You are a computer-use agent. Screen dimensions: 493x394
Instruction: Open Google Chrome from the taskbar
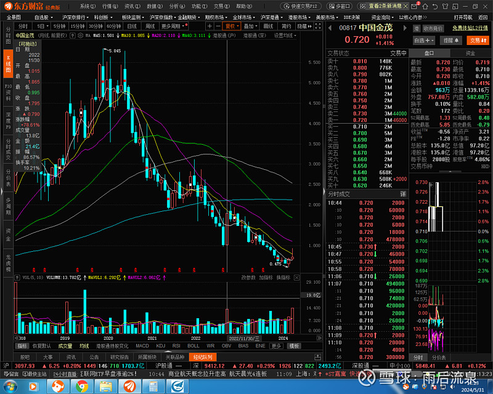[82, 385]
